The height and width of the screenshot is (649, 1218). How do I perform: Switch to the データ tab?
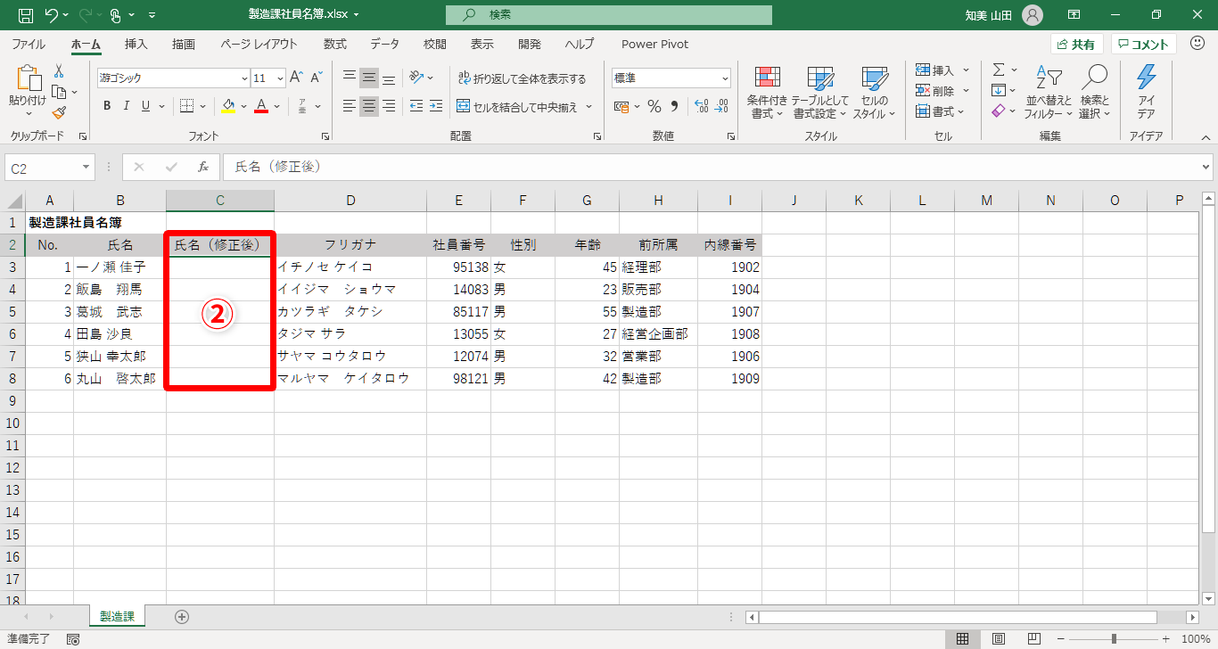tap(385, 44)
